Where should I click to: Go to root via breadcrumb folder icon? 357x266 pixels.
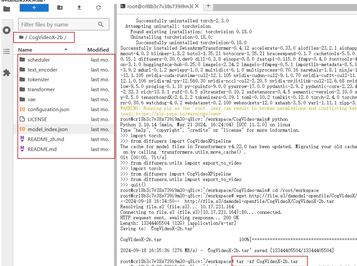21,37
